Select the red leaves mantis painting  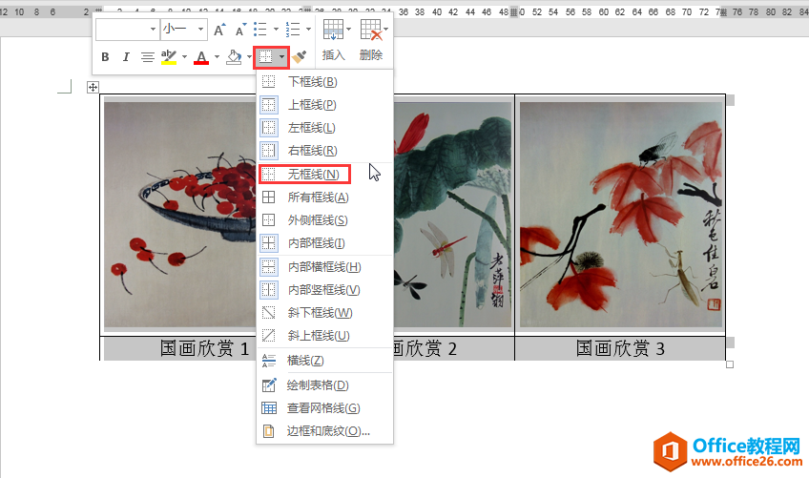621,215
